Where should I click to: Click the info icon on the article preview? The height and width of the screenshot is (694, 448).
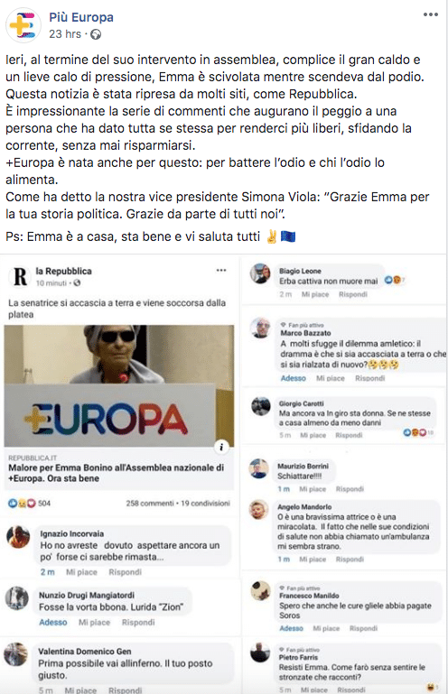click(x=221, y=447)
